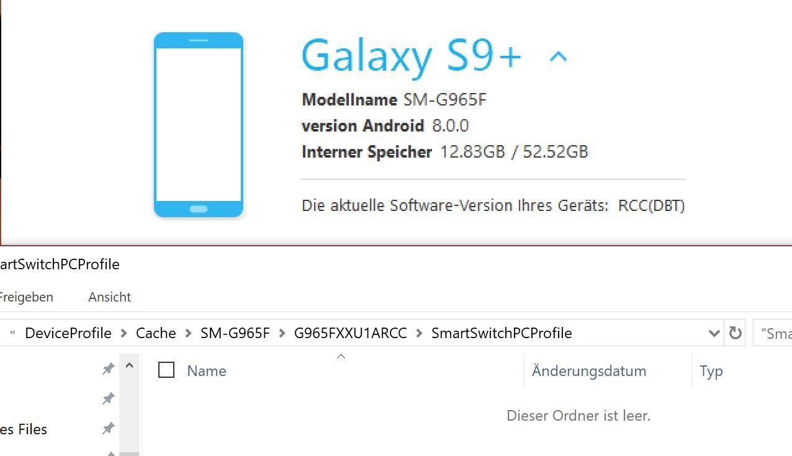Tick the select-all checkbox next to Name

(166, 370)
